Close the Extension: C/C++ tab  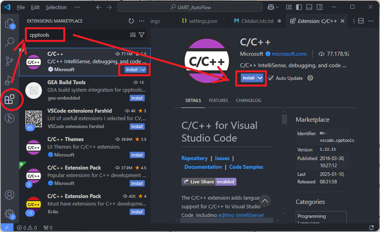click(x=343, y=21)
